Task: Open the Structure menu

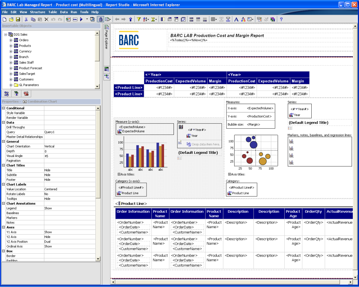Action: point(38,12)
